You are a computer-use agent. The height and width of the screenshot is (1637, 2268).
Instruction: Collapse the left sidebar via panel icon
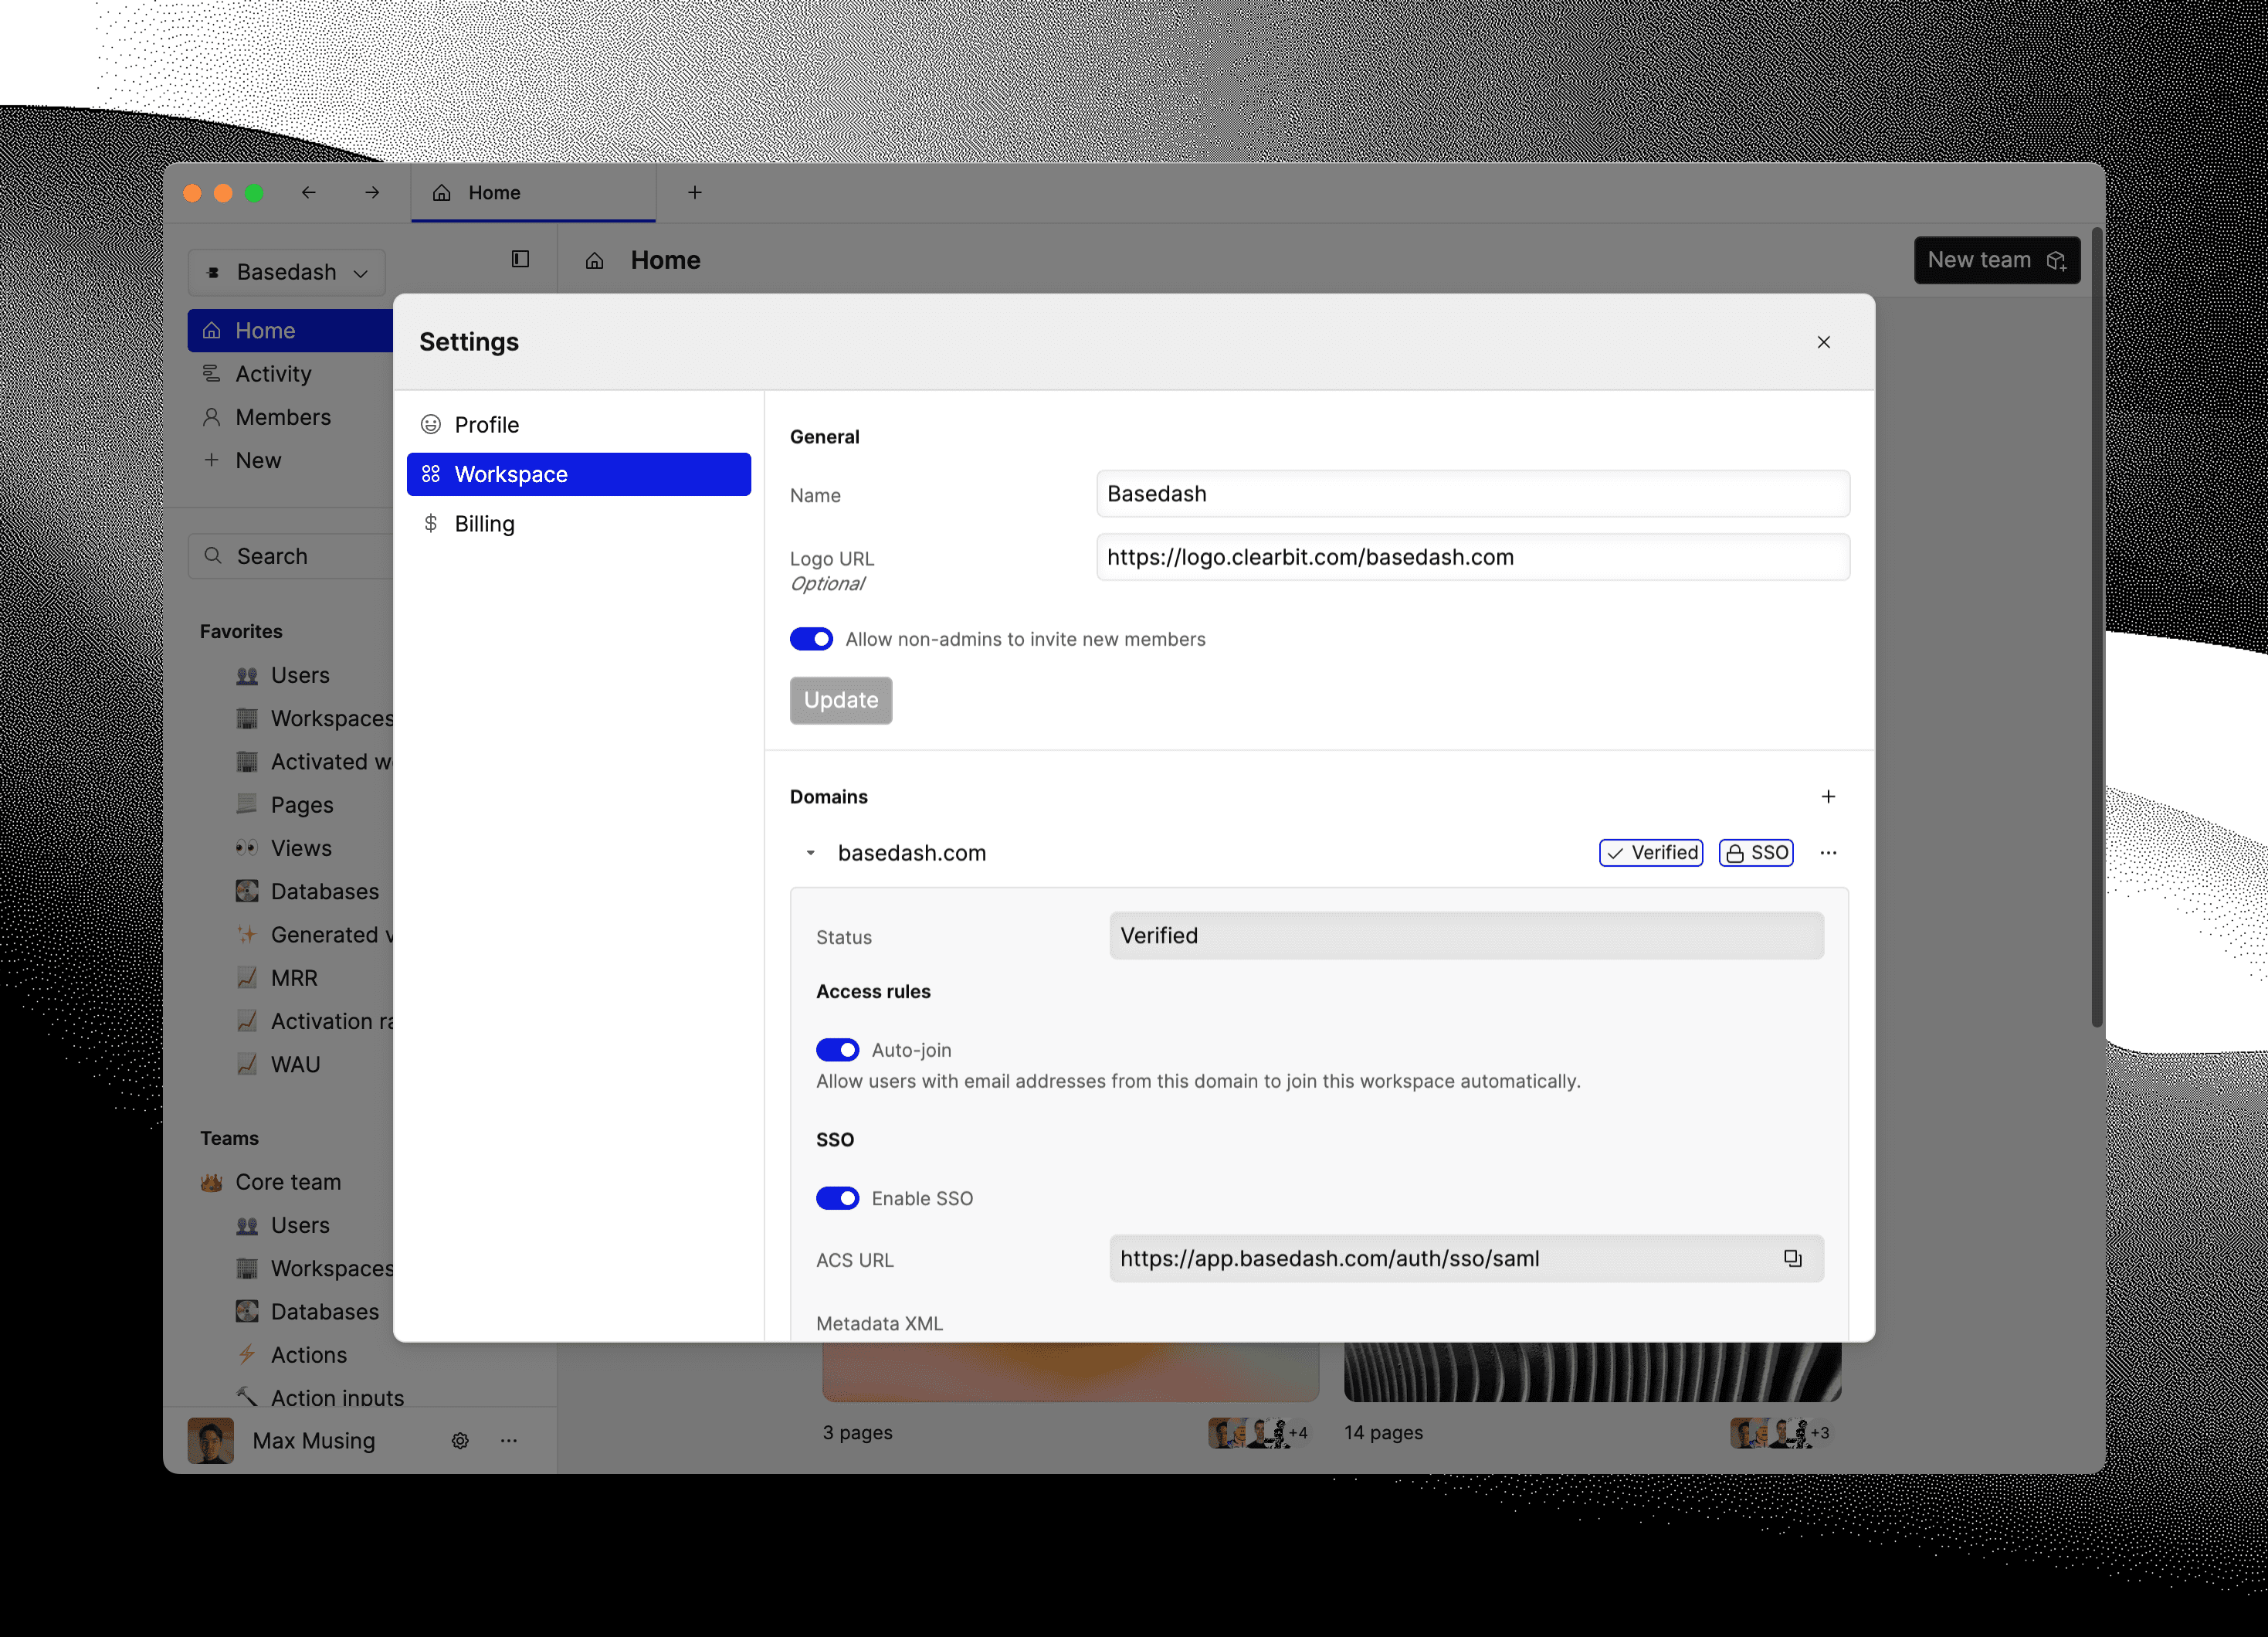coord(520,259)
